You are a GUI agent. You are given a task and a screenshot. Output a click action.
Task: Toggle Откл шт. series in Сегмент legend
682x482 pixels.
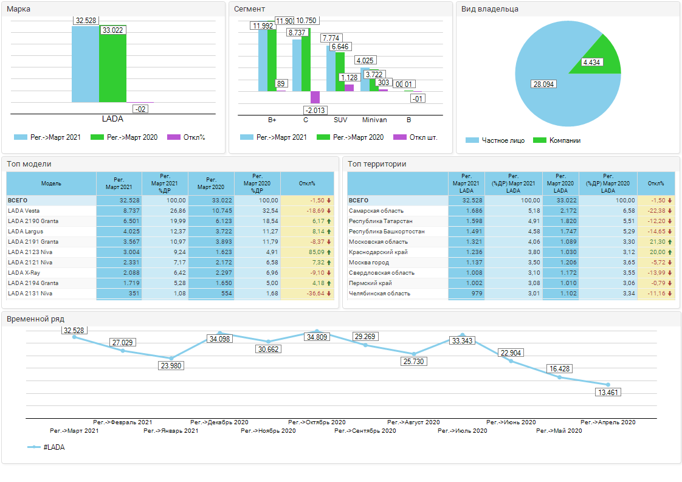[415, 137]
